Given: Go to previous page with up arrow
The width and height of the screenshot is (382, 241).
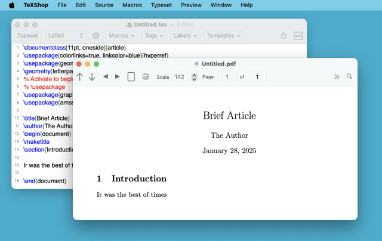Looking at the screenshot, I should 79,77.
